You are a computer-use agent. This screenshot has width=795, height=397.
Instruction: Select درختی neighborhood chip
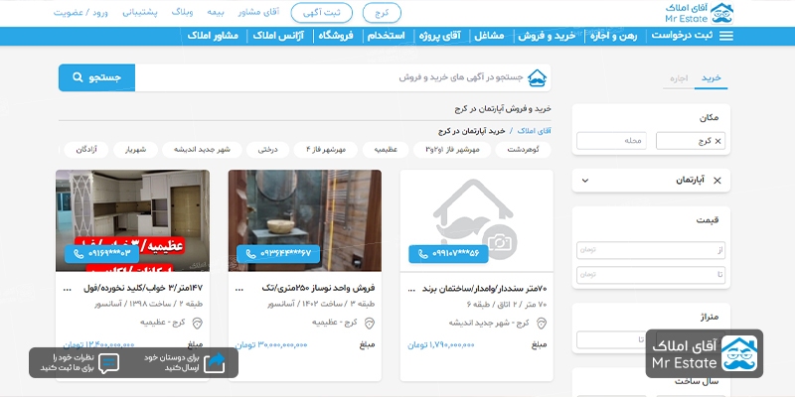coord(267,150)
